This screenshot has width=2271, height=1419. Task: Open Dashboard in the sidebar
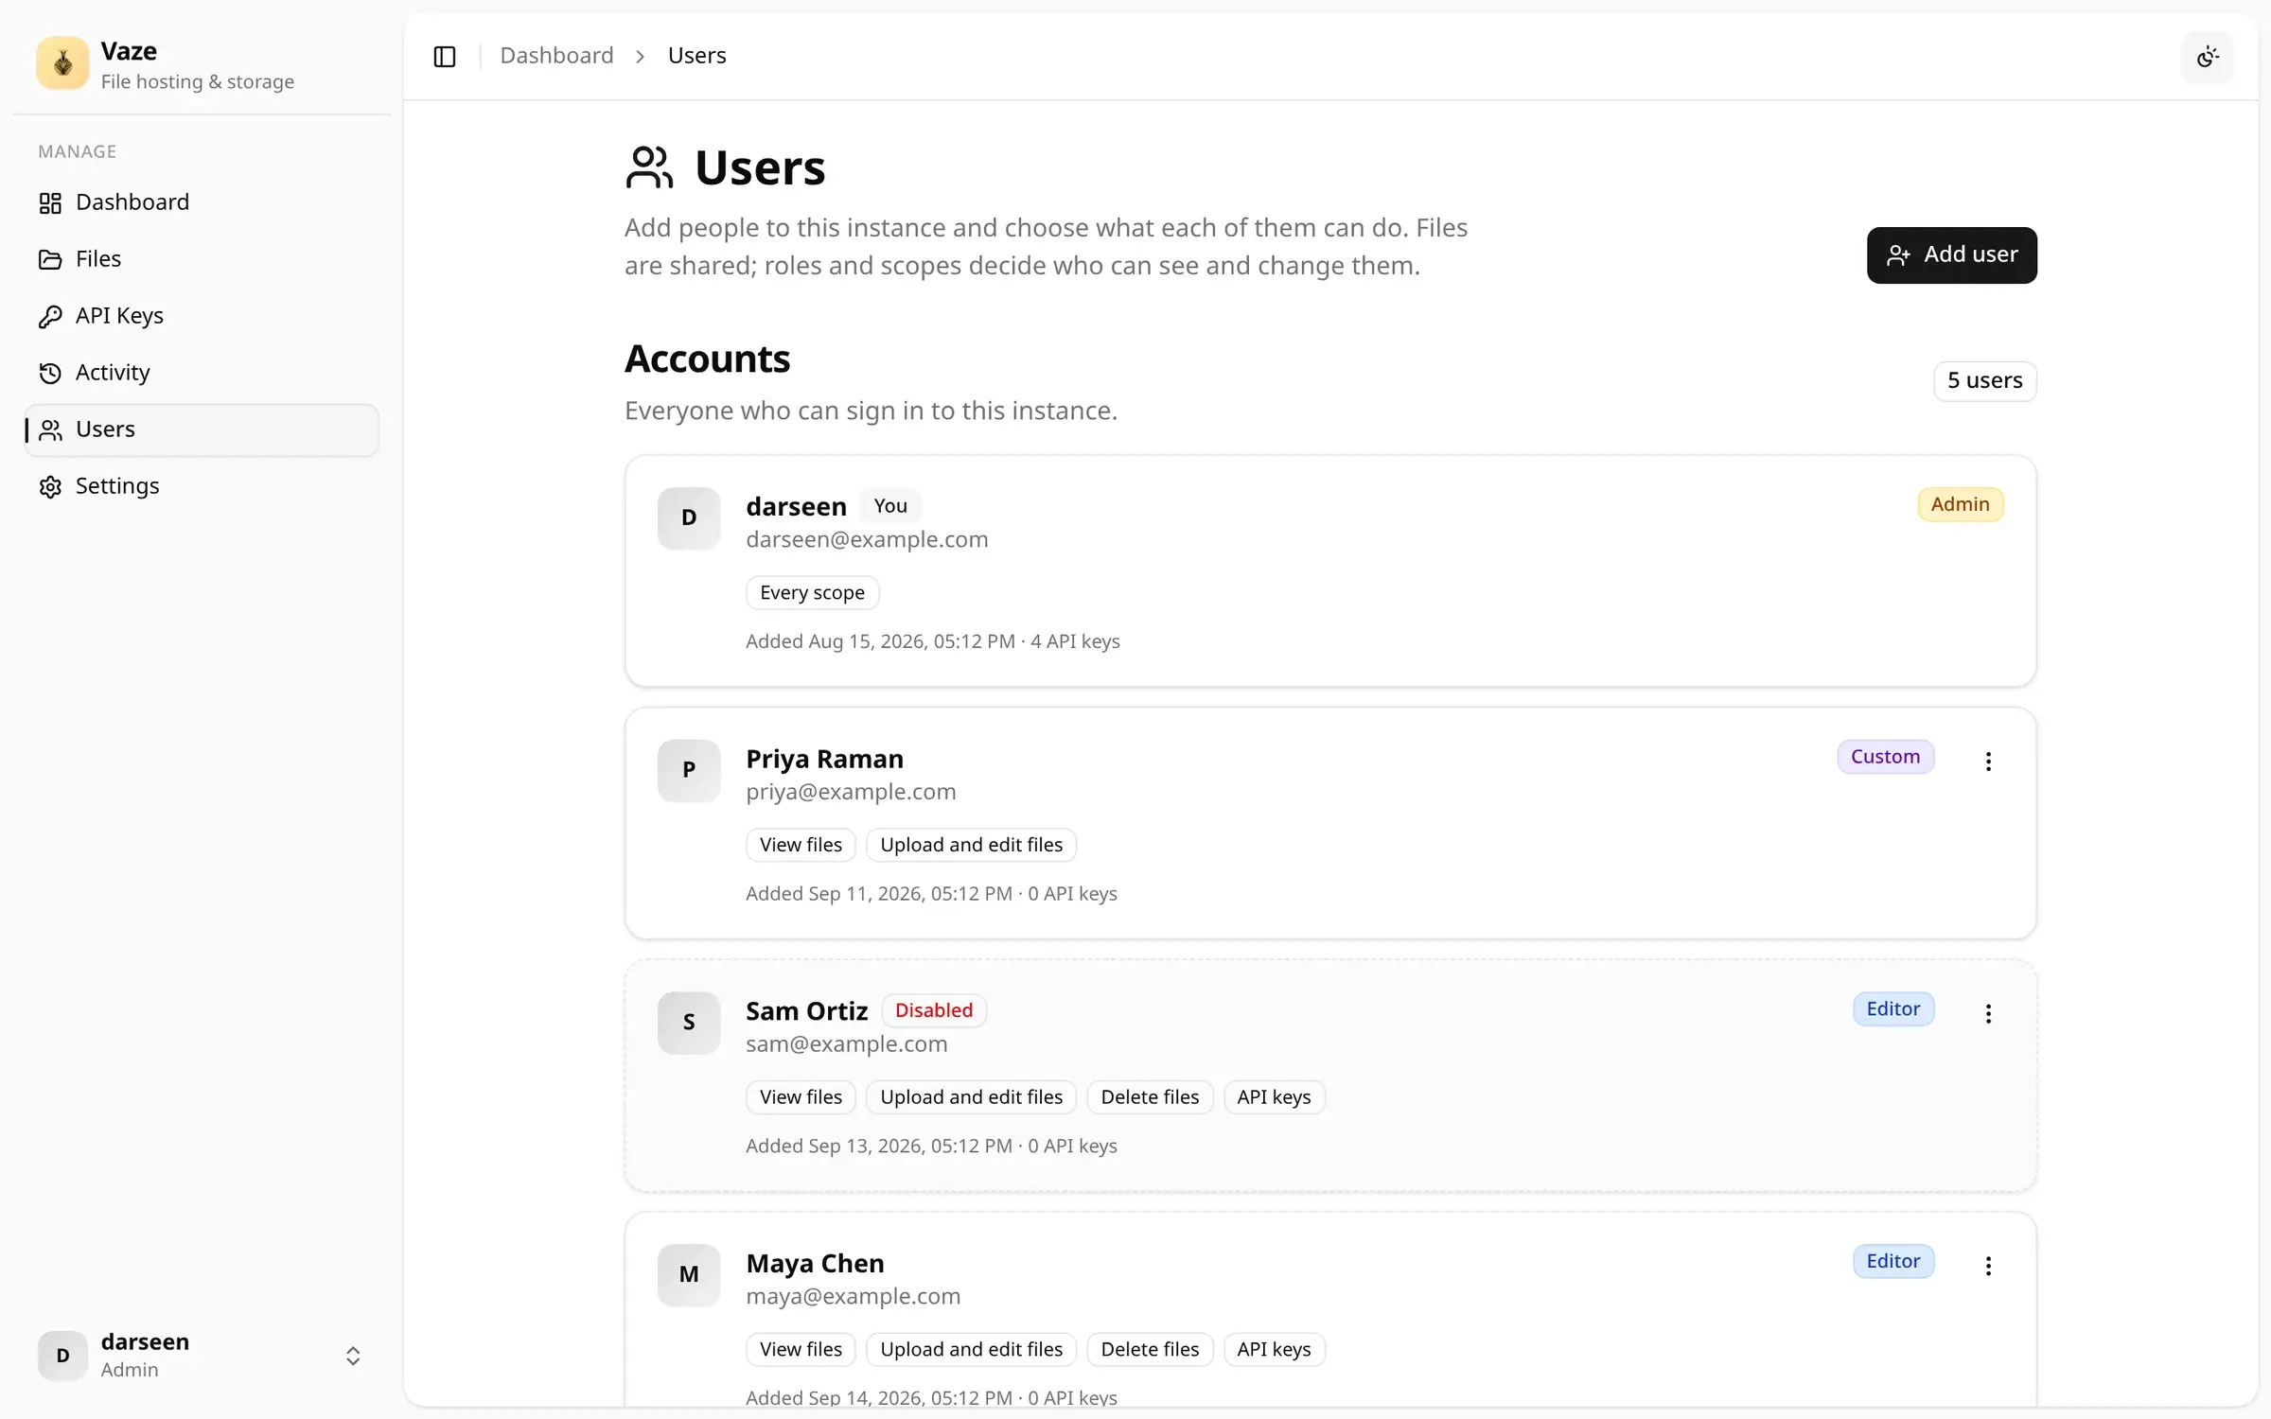point(202,202)
